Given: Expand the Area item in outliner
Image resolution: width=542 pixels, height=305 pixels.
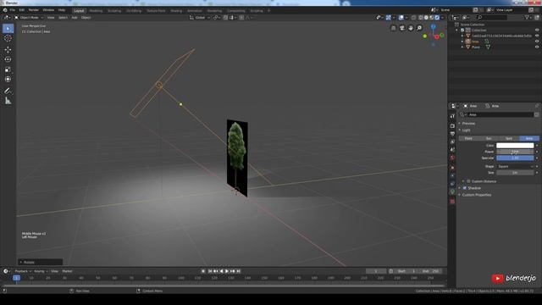Looking at the screenshot, I should click(x=462, y=42).
